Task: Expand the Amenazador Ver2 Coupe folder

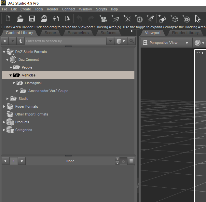Action: (x=18, y=91)
